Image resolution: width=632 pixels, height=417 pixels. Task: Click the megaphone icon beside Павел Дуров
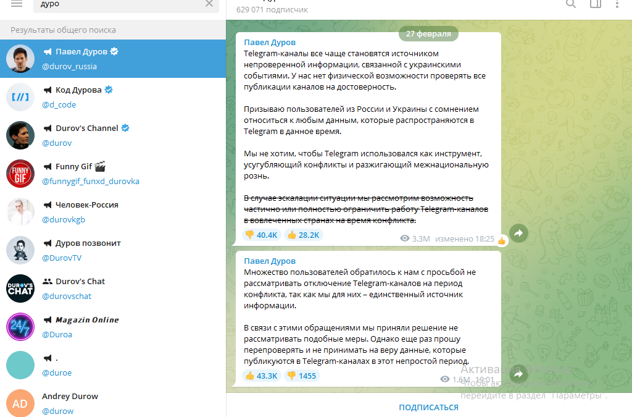48,52
